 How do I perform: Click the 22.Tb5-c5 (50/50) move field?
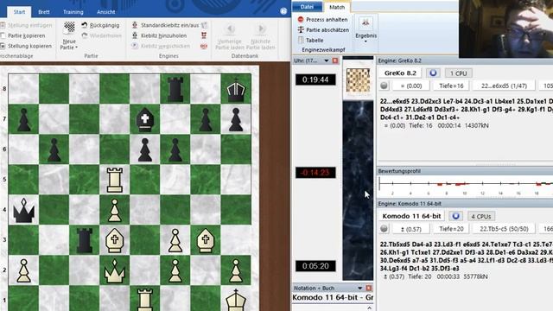coord(504,229)
